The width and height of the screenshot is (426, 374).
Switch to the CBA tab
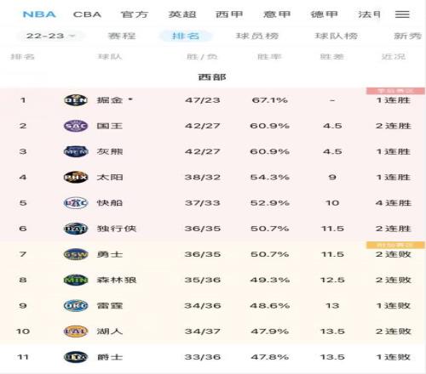[x=87, y=14]
